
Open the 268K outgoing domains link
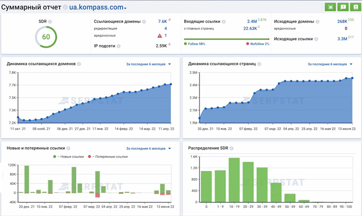342,21
